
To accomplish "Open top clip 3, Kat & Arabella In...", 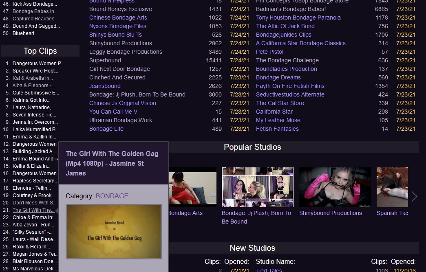I will [x=33, y=78].
